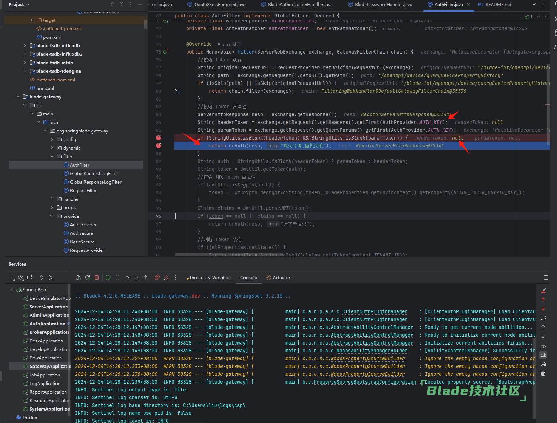This screenshot has width=557, height=423.
Task: Expand the handler package
Action: (52, 199)
